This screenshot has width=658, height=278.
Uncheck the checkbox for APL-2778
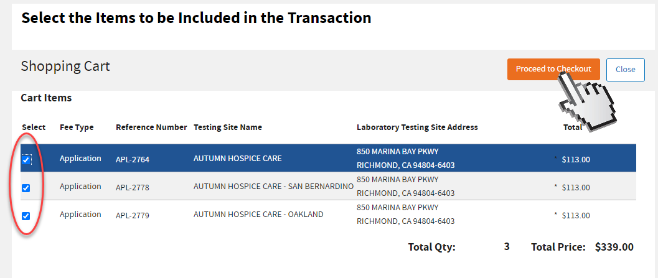(x=26, y=188)
